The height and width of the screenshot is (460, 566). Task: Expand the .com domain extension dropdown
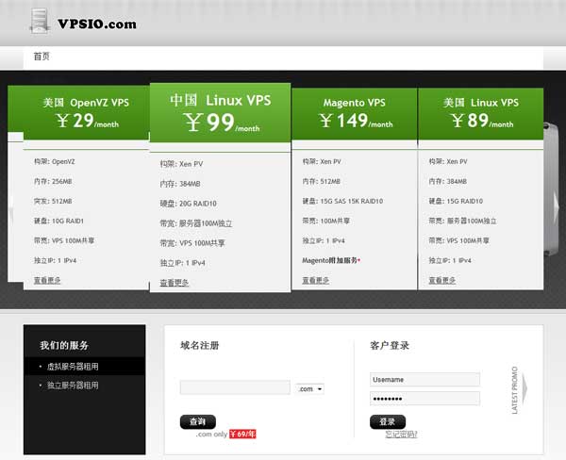[x=310, y=388]
